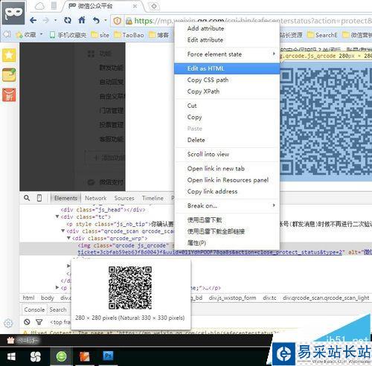The image size is (372, 366).
Task: Open the 手机收藏夹 bookmark
Action: click(x=68, y=35)
